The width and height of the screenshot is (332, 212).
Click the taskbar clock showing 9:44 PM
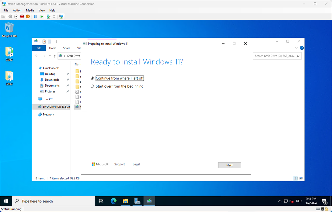tap(311, 201)
